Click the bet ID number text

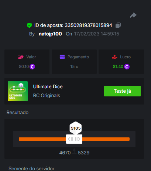(x=88, y=25)
